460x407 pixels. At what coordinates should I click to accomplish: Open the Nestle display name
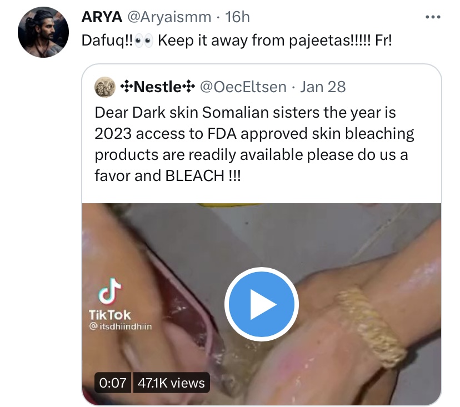[158, 87]
